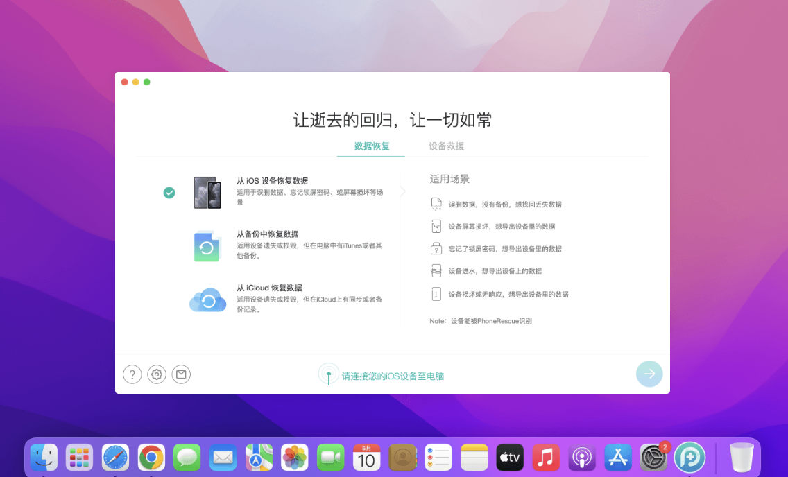Open PhoneRescue from the dock
Viewport: 788px width, 477px height.
coord(689,458)
